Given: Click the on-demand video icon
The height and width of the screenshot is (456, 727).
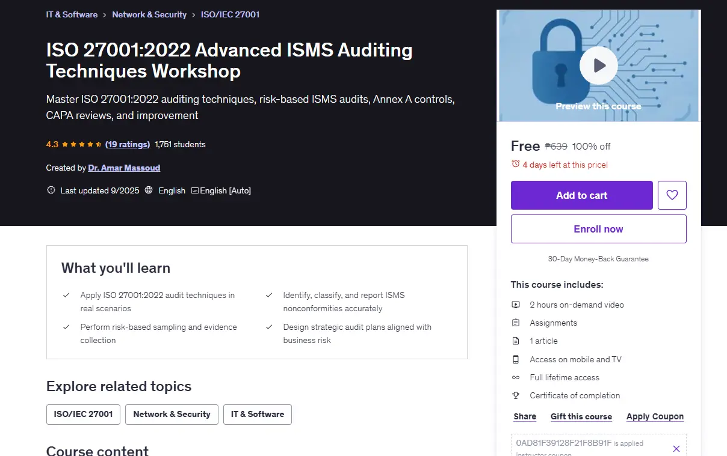Looking at the screenshot, I should [516, 305].
